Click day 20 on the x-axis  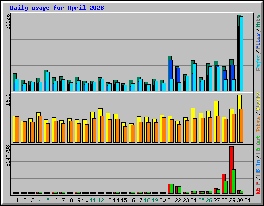coord(162,200)
